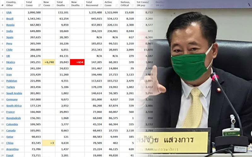Viewport: 252px width, 157px height.
Task: Click Germany total recovered value 181,000
Action: (x=97, y=100)
